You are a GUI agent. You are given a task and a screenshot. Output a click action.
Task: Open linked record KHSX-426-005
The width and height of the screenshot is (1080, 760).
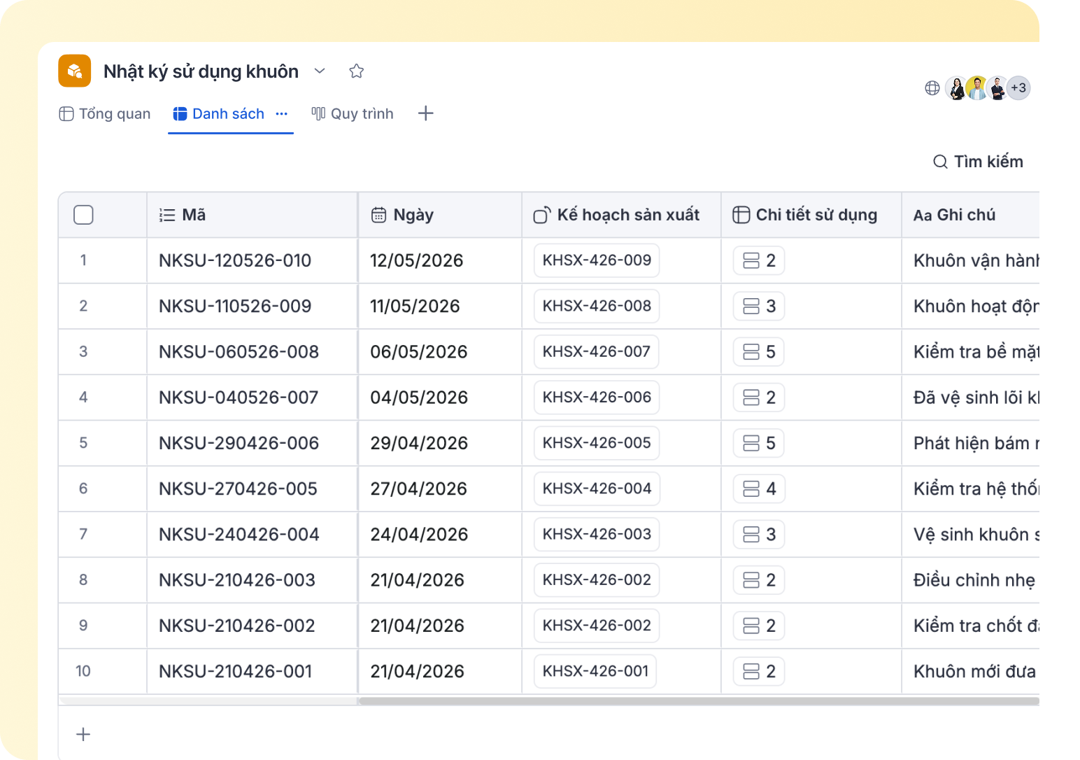point(597,443)
